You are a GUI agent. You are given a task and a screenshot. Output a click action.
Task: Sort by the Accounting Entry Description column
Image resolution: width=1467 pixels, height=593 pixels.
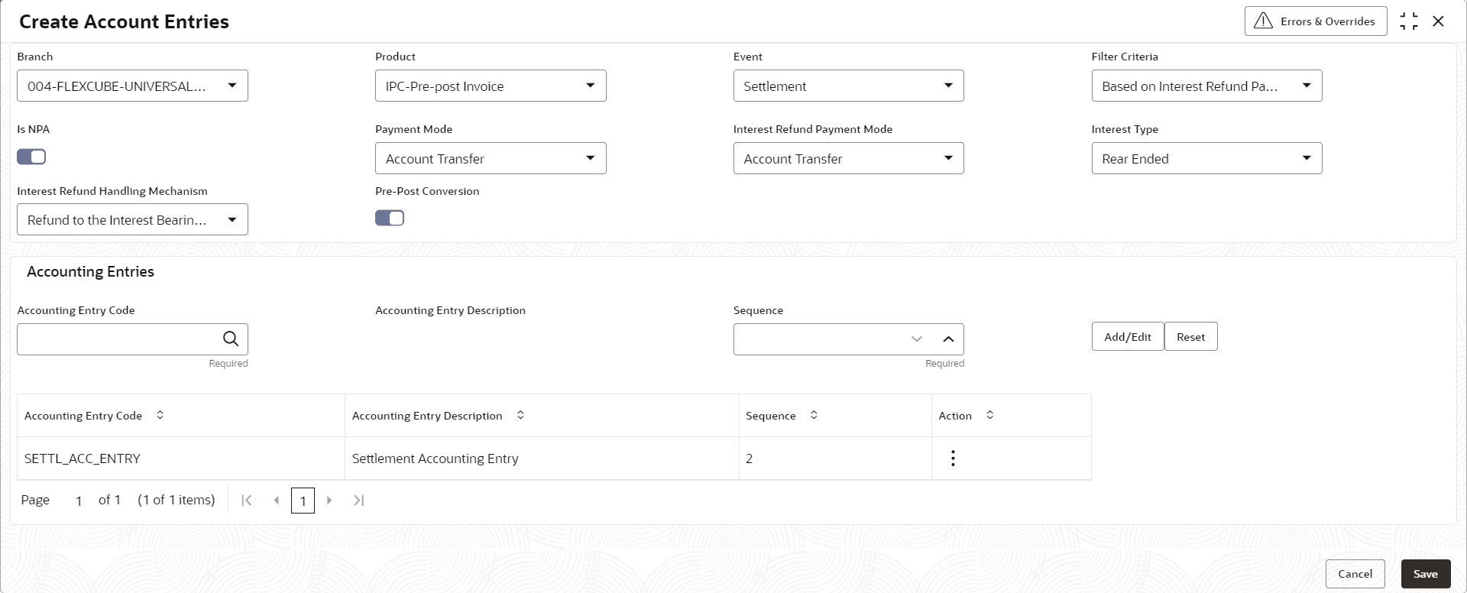point(520,415)
